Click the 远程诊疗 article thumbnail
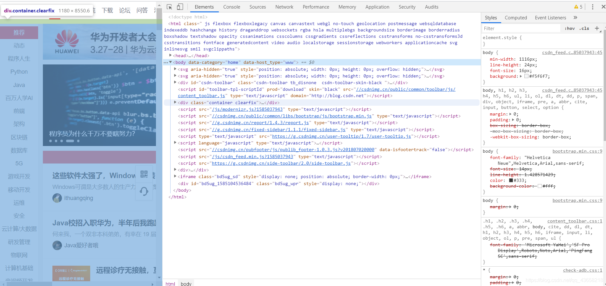This screenshot has height=286, width=606. click(x=71, y=273)
